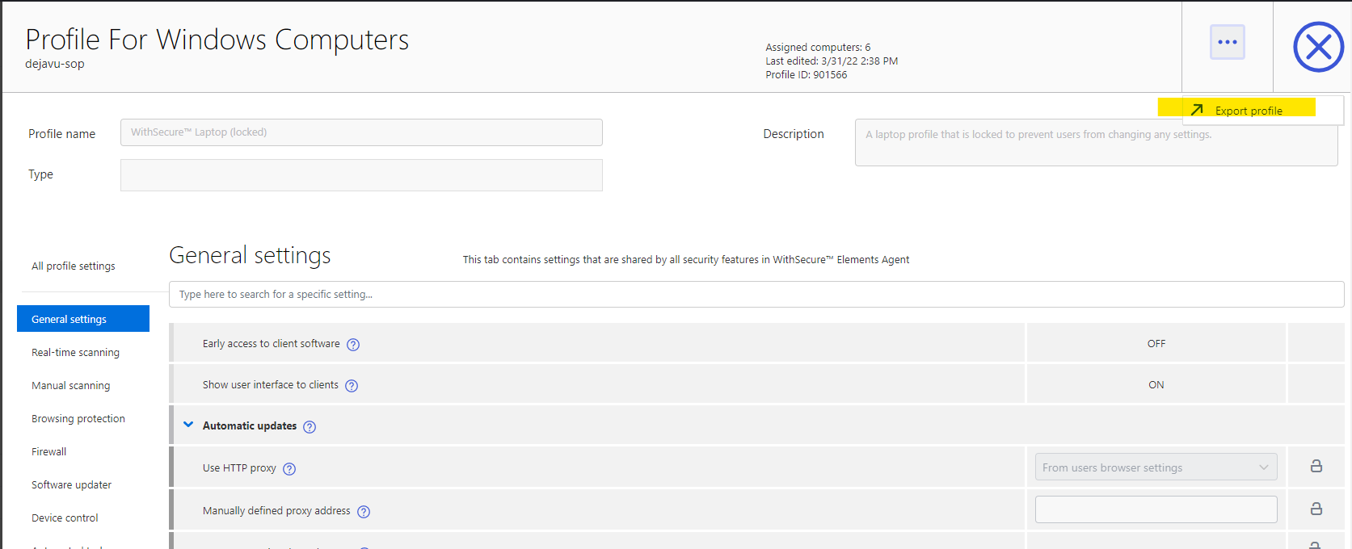
Task: Select the General settings tab
Action: coord(83,319)
